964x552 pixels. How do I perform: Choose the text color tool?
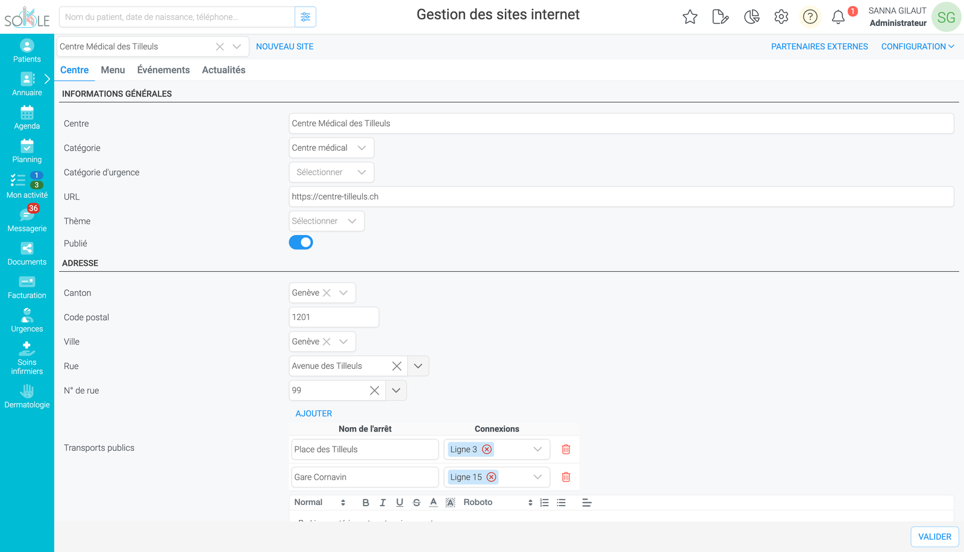(x=433, y=503)
